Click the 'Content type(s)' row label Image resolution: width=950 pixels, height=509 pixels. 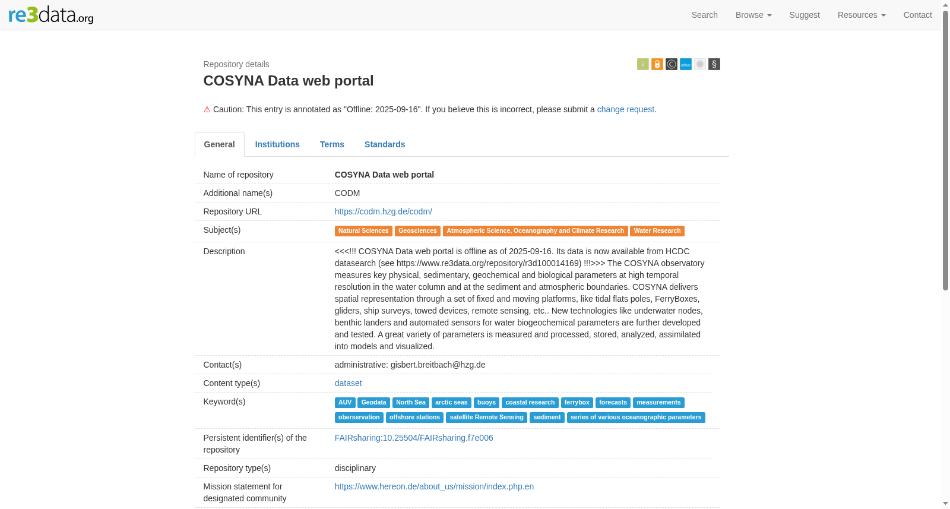point(232,383)
